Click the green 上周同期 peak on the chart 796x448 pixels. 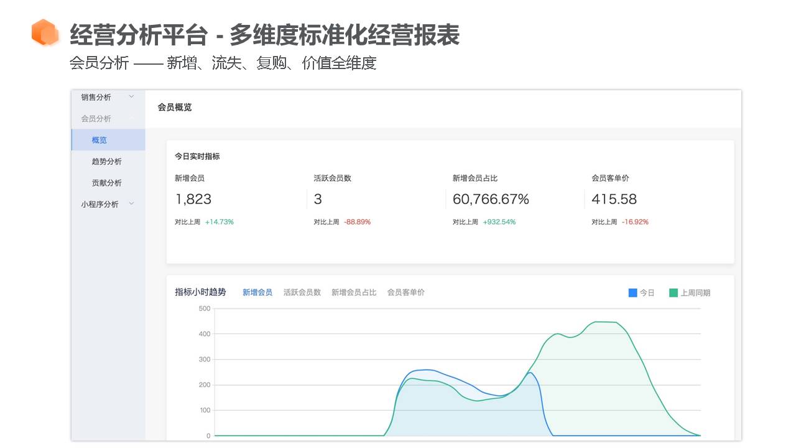pyautogui.click(x=604, y=322)
